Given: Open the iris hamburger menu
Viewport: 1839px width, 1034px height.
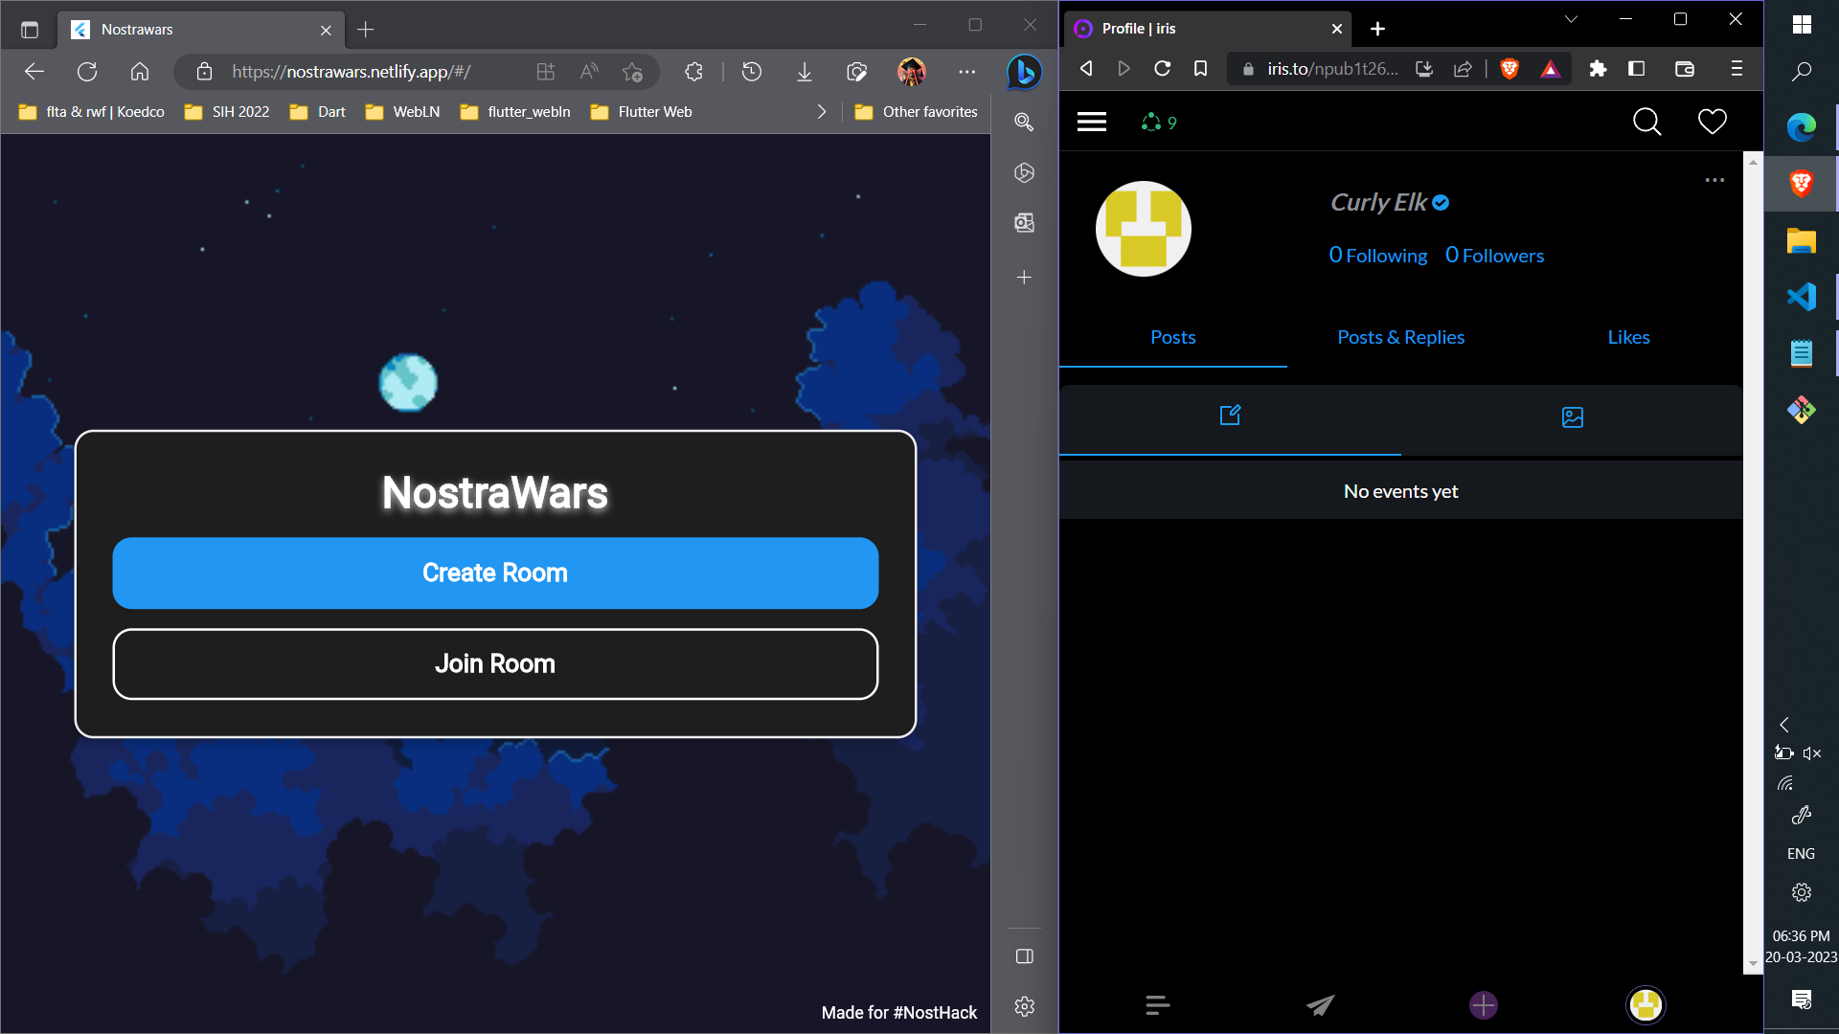Looking at the screenshot, I should coord(1091,122).
